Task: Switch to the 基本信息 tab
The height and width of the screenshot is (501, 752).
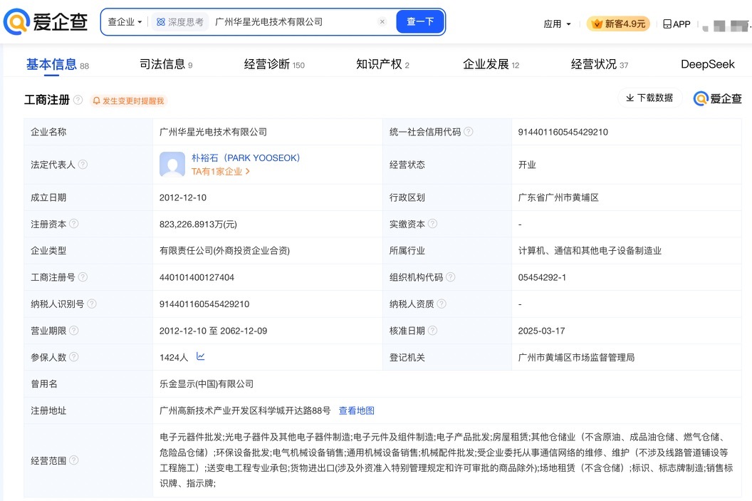Action: coord(57,64)
